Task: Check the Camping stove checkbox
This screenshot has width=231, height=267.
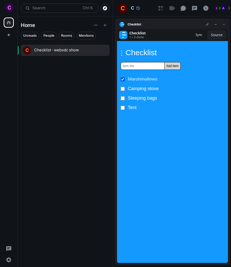Action: pos(123,89)
